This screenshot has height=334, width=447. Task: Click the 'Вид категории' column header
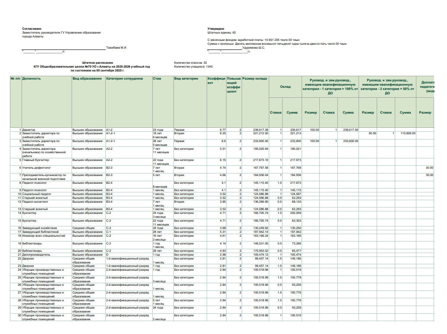point(186,79)
